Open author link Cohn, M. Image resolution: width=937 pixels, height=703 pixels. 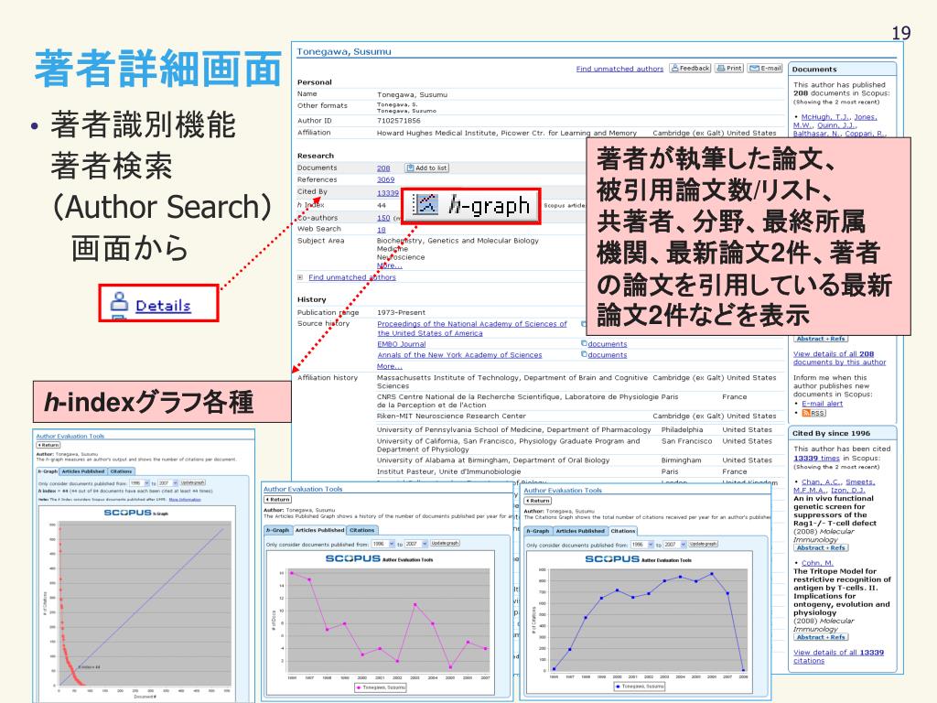pos(817,563)
